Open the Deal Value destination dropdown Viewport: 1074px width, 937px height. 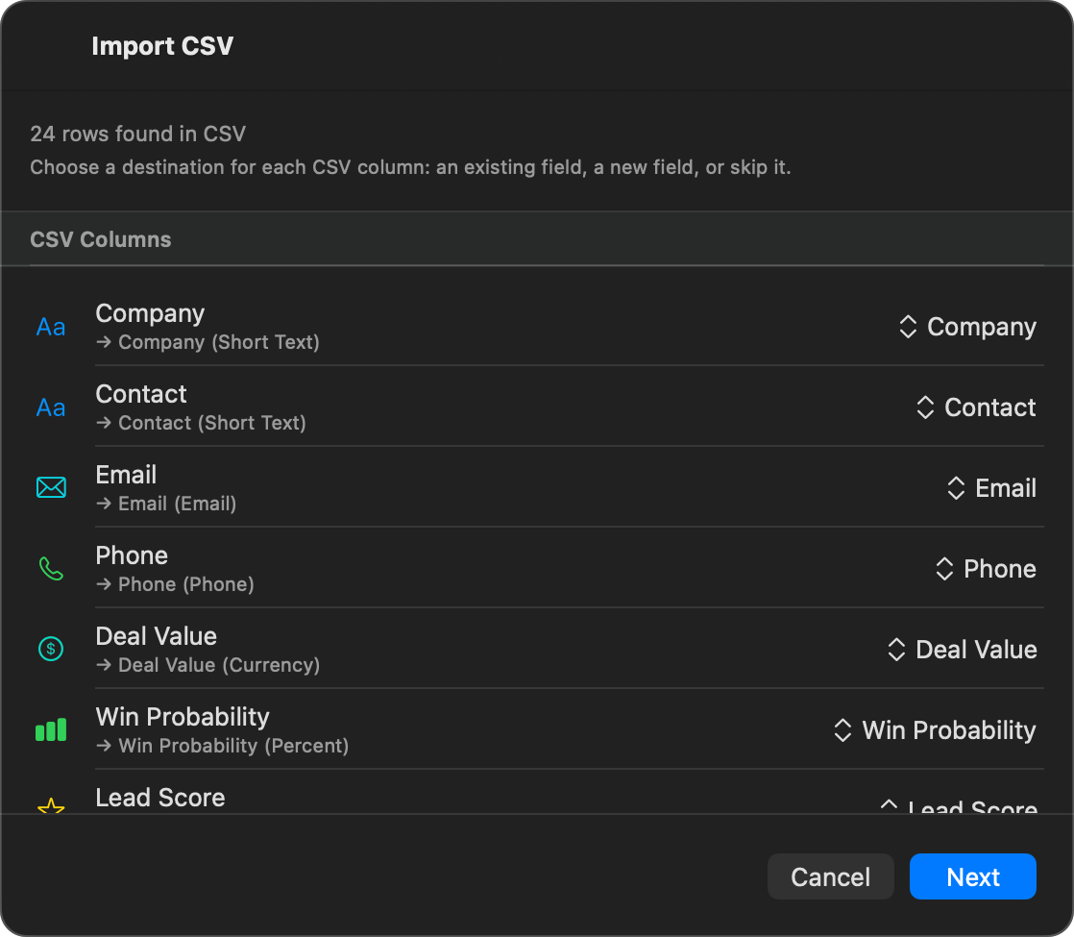pyautogui.click(x=962, y=650)
